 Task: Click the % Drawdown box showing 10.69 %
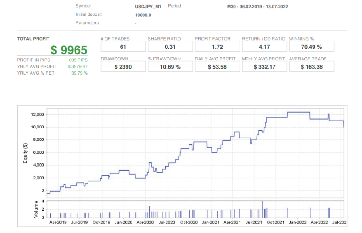click(x=170, y=67)
